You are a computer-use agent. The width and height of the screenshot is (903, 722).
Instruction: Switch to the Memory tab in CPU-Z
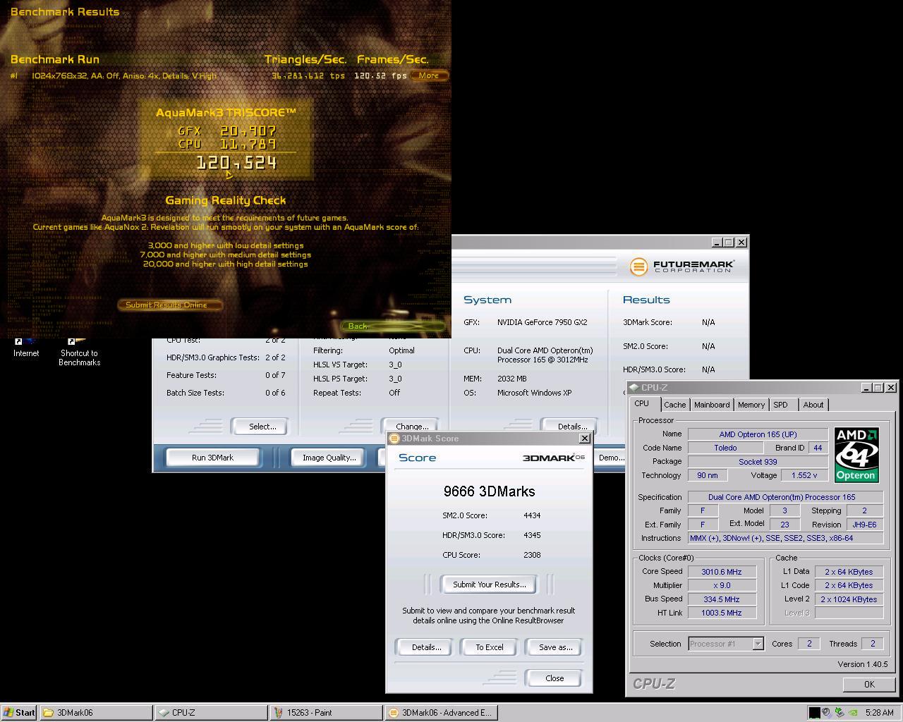point(751,405)
